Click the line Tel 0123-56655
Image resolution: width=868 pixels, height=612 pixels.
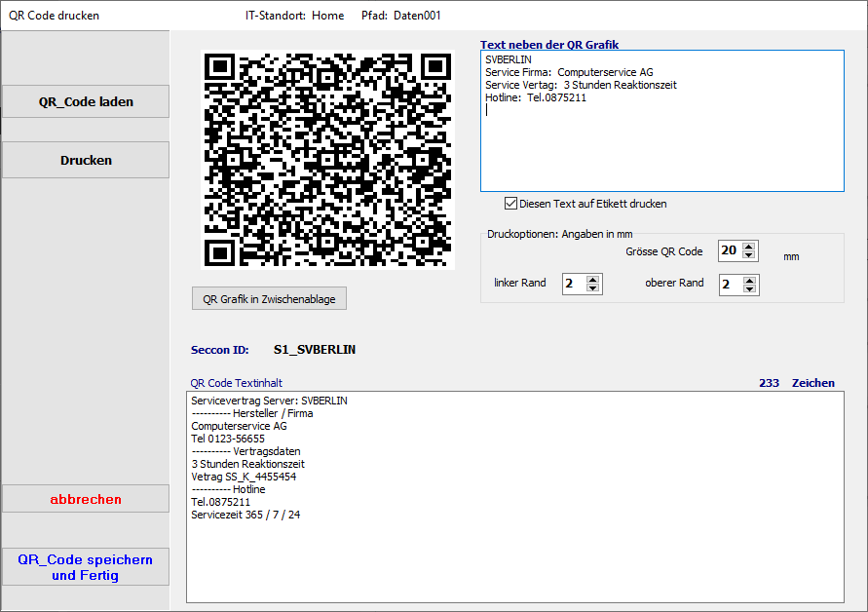228,439
